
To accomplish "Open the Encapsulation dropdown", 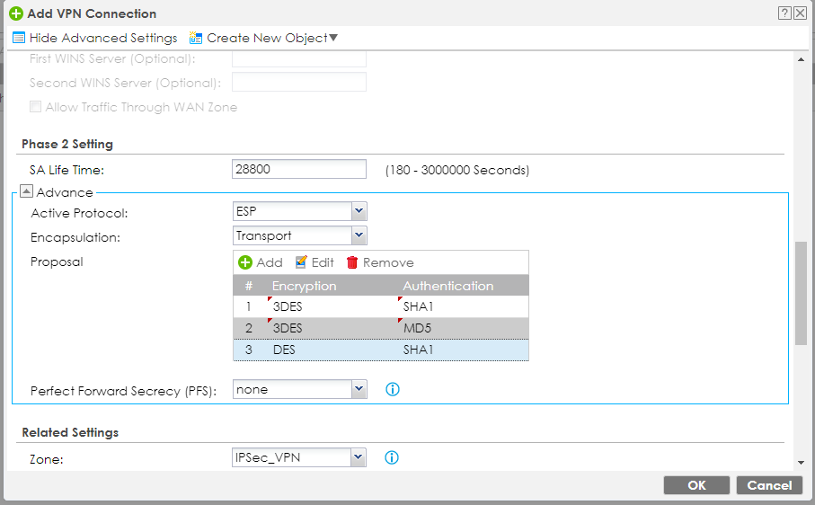I will click(x=359, y=235).
